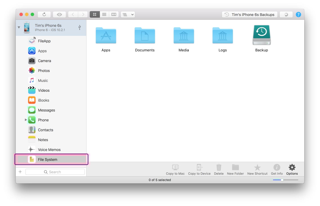The width and height of the screenshot is (320, 206).
Task: Open Messages in the sidebar
Action: [x=51, y=110]
